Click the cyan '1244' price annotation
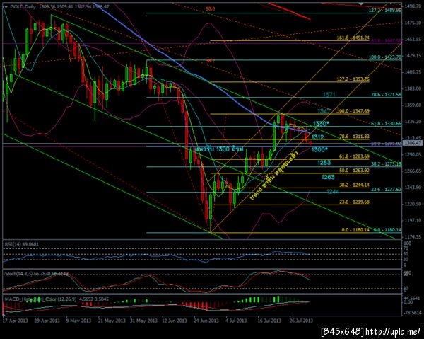424x339 pixels. click(x=333, y=191)
